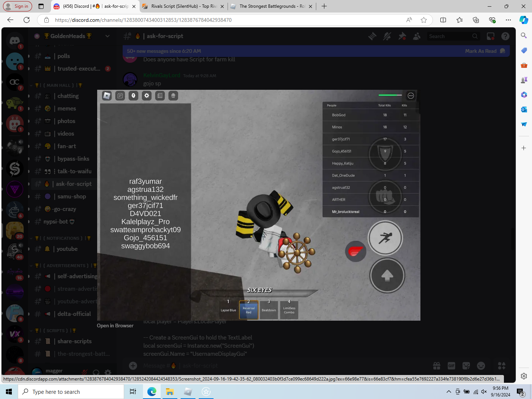Open Edge sidebar settings gear
The width and height of the screenshot is (532, 399).
(524, 376)
